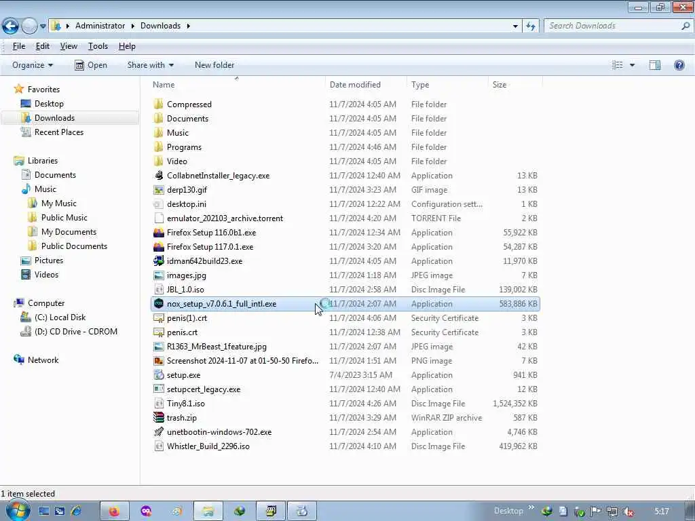The width and height of the screenshot is (695, 521).
Task: Click the taskbar clock showing 5:17
Action: (661, 512)
